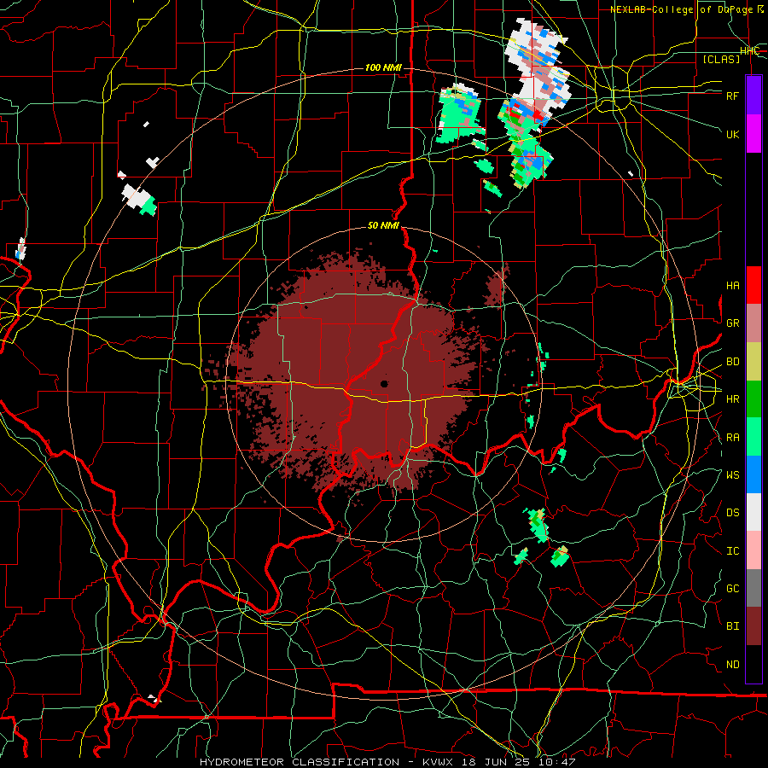Click the 'HR' legend label

(732, 399)
